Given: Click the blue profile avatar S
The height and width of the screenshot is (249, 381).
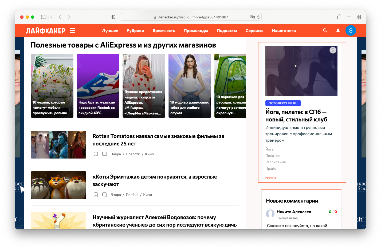Looking at the screenshot, I should pyautogui.click(x=351, y=30).
